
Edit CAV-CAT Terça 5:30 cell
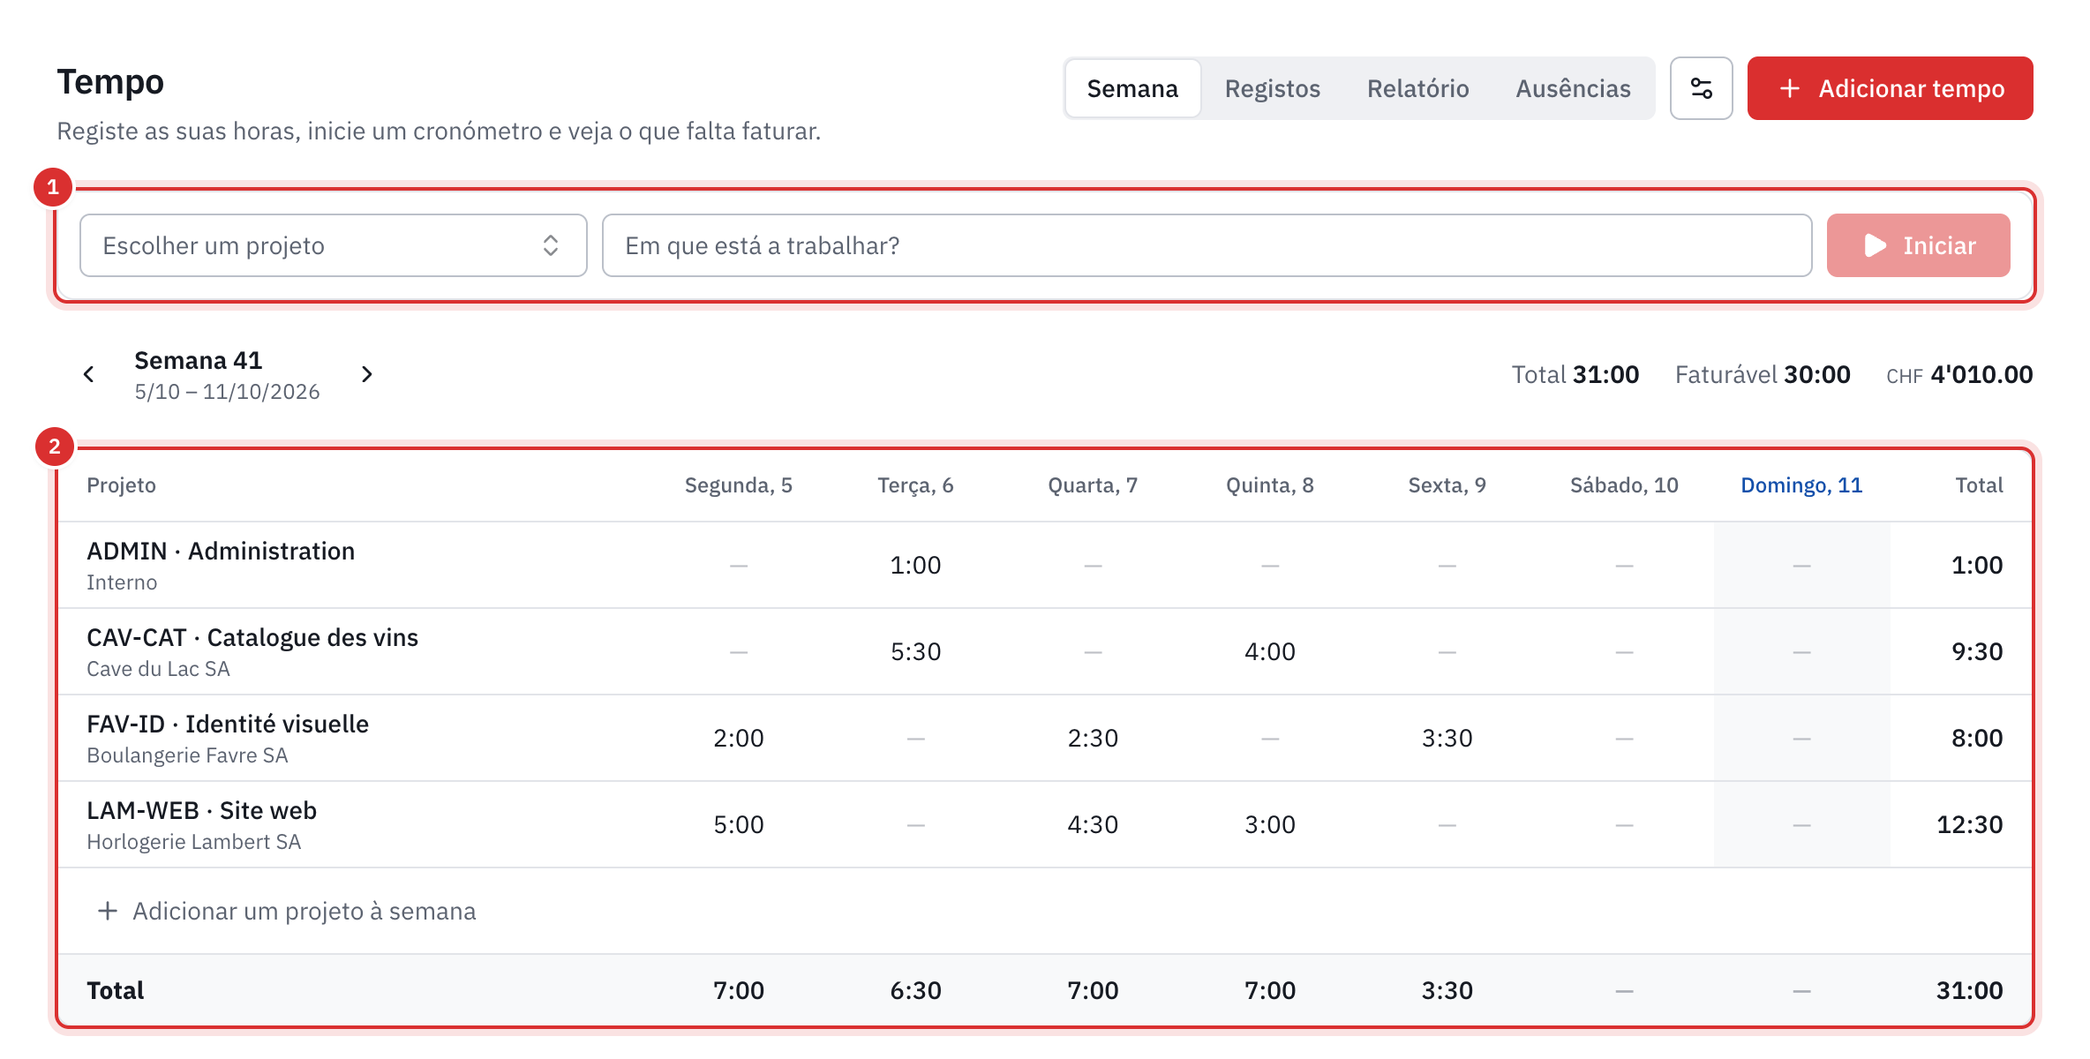915,651
